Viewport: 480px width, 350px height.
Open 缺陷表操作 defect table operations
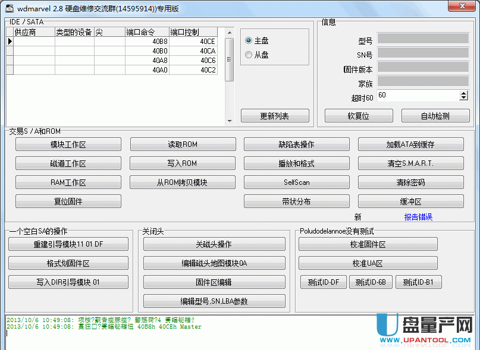tap(296, 144)
